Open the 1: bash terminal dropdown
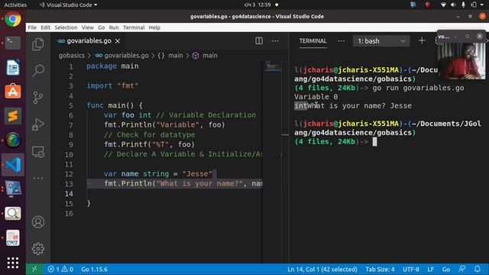 pos(381,40)
